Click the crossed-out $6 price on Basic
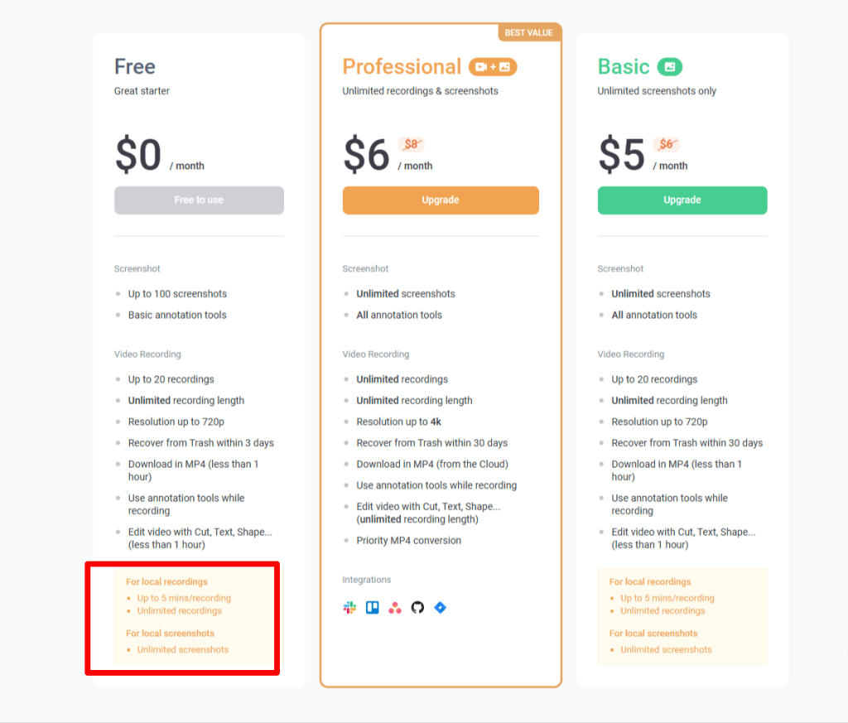 666,144
